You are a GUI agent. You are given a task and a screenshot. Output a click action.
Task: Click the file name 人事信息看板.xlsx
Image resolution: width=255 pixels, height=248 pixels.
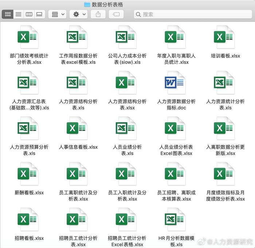78,147
